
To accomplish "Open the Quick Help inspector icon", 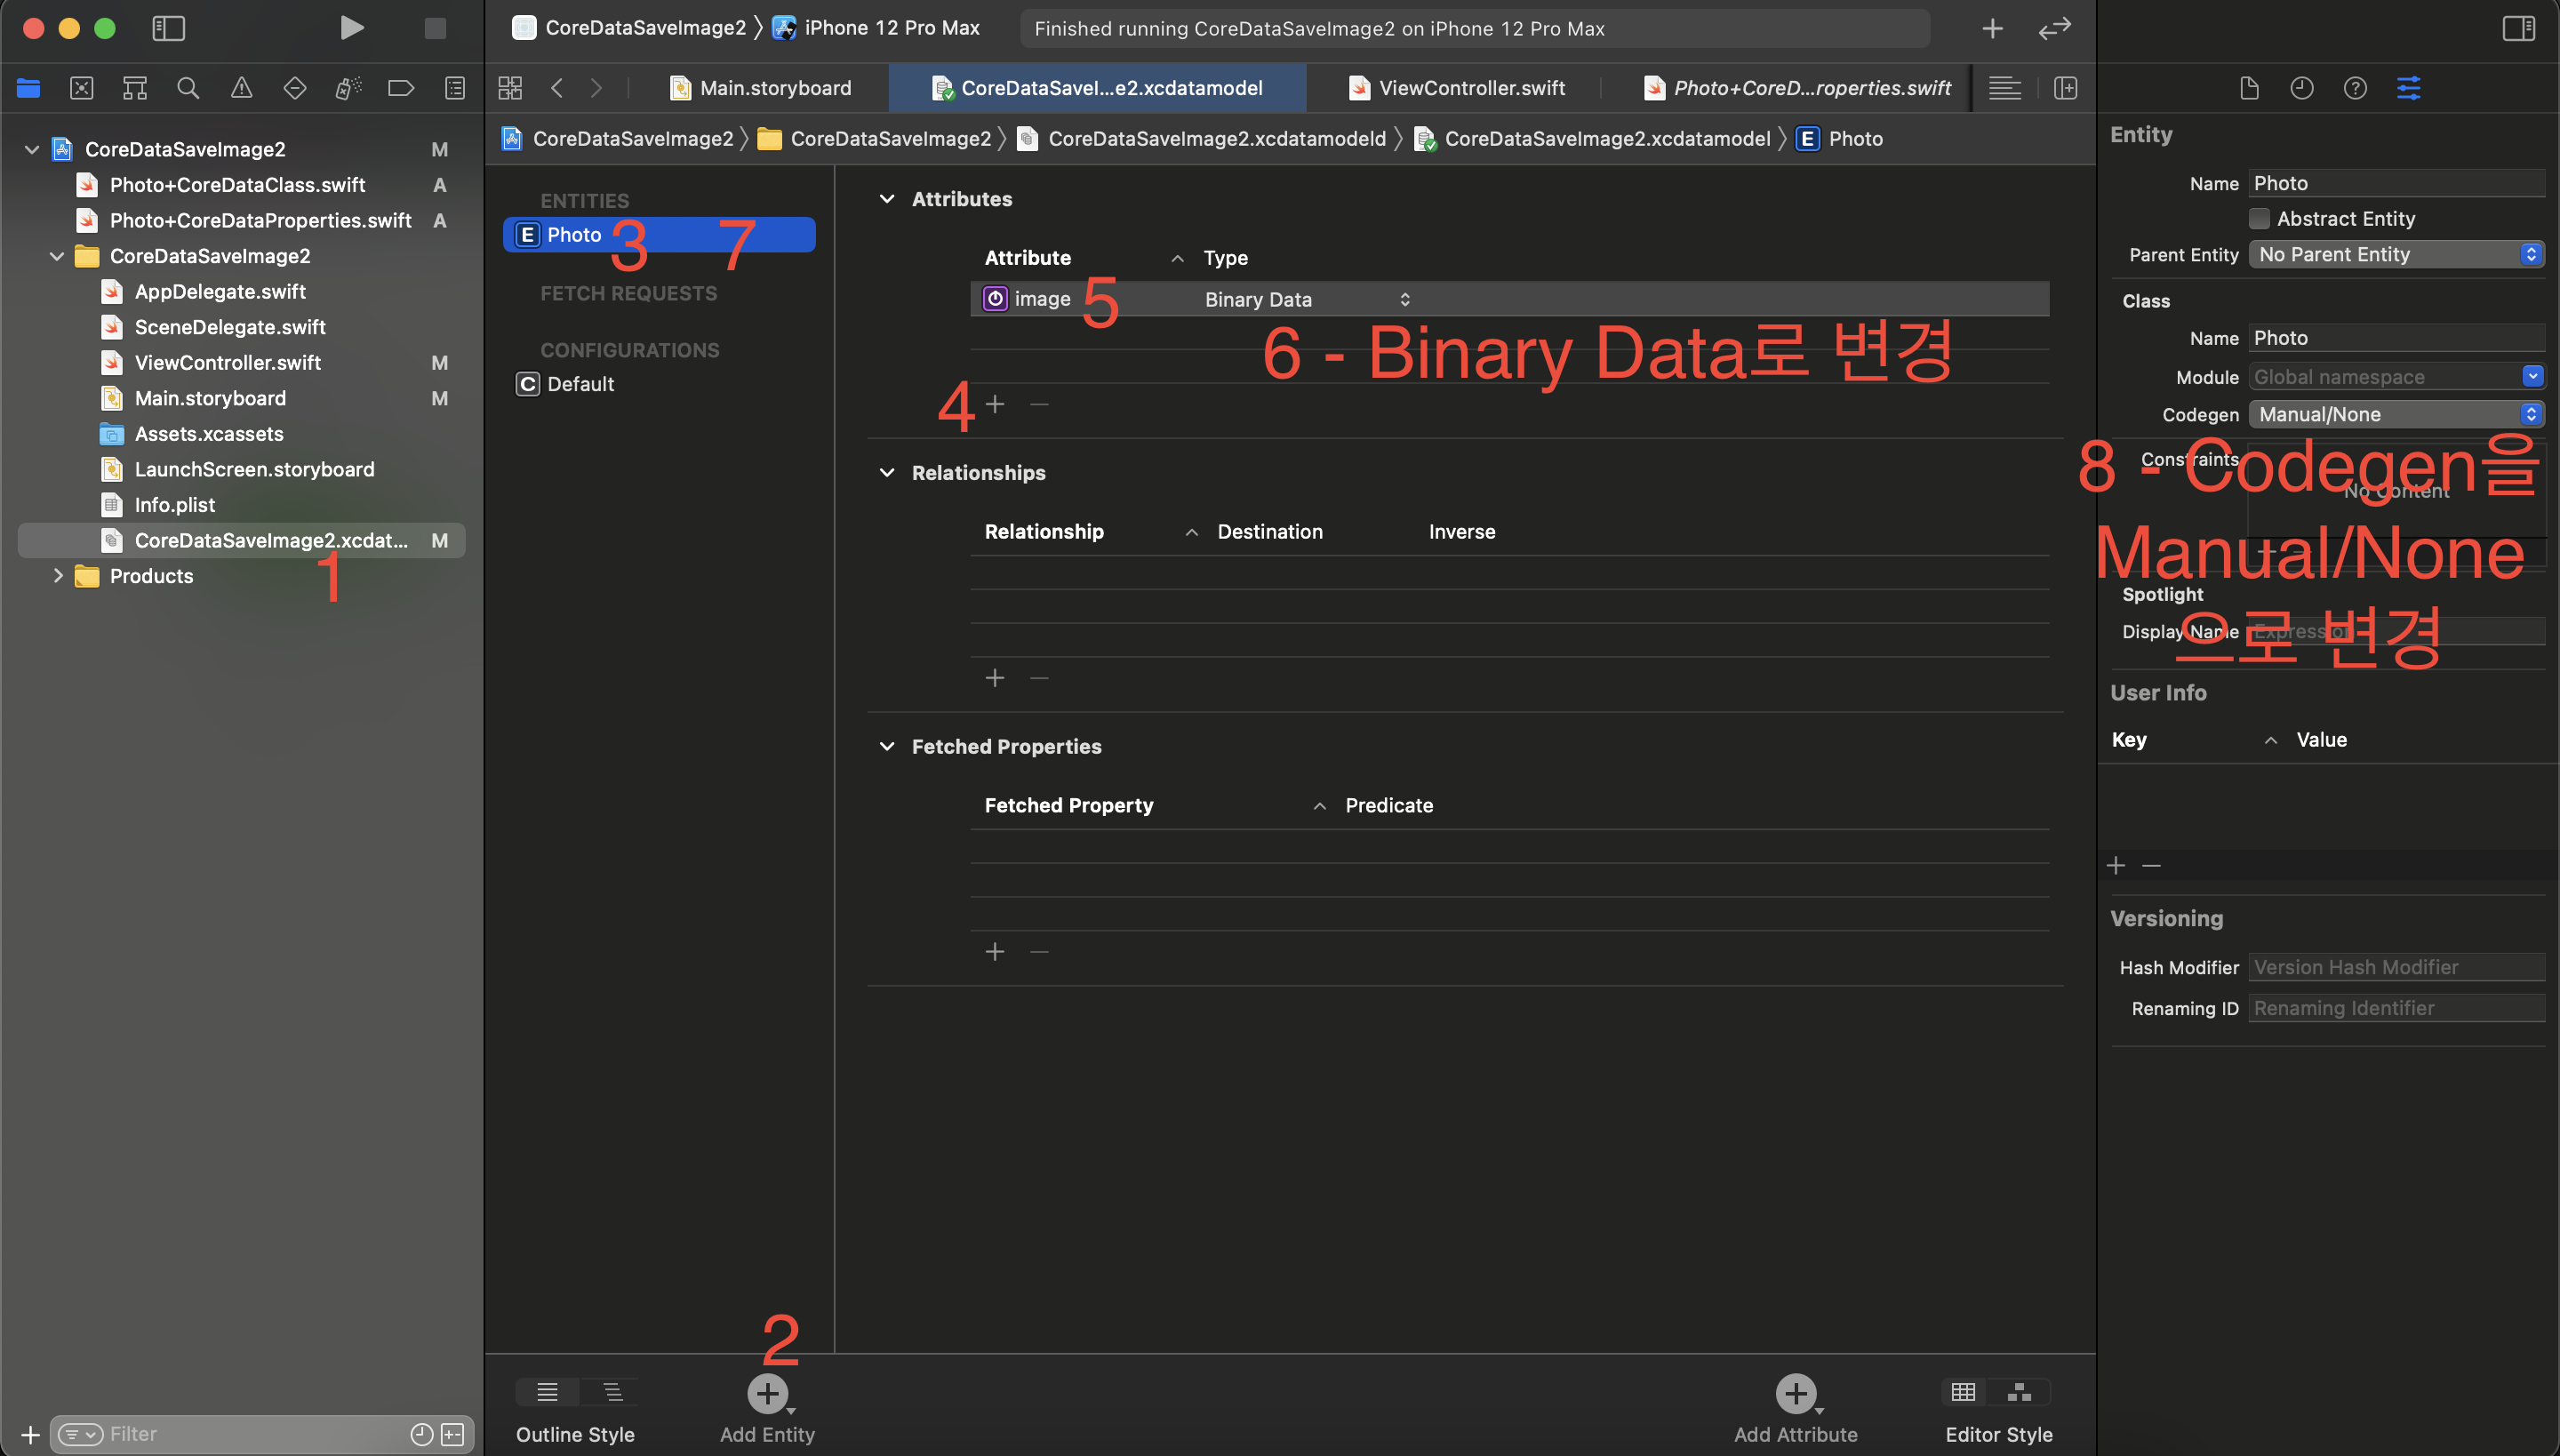I will tap(2355, 88).
